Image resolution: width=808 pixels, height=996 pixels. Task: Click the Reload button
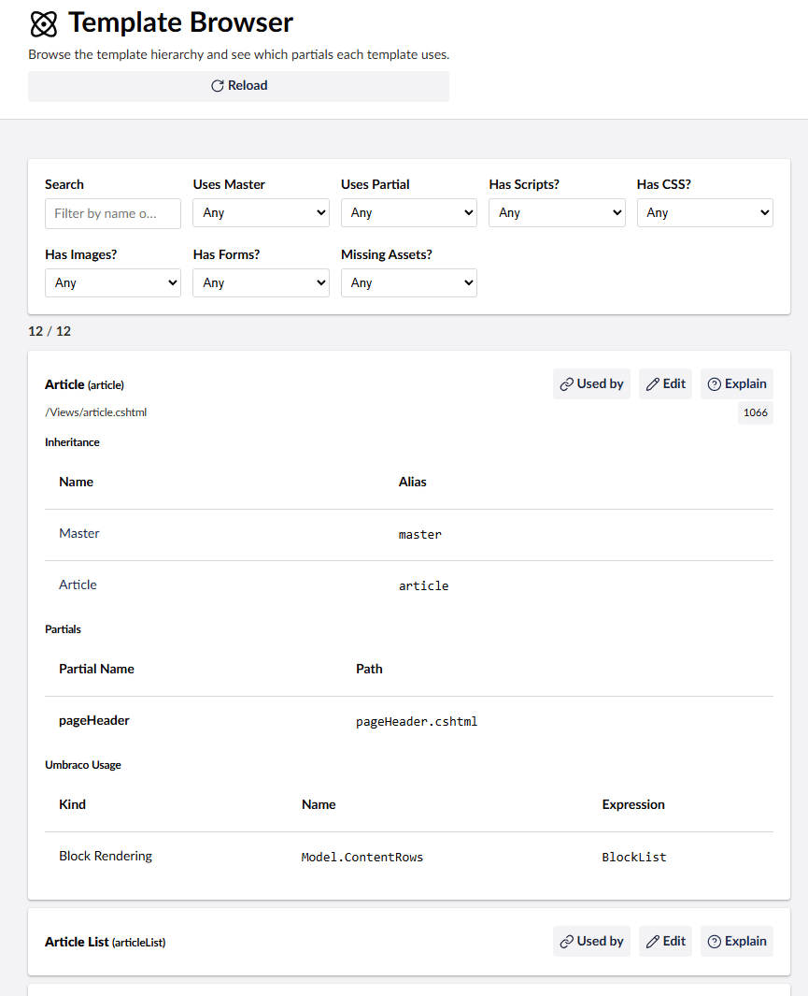pos(238,86)
